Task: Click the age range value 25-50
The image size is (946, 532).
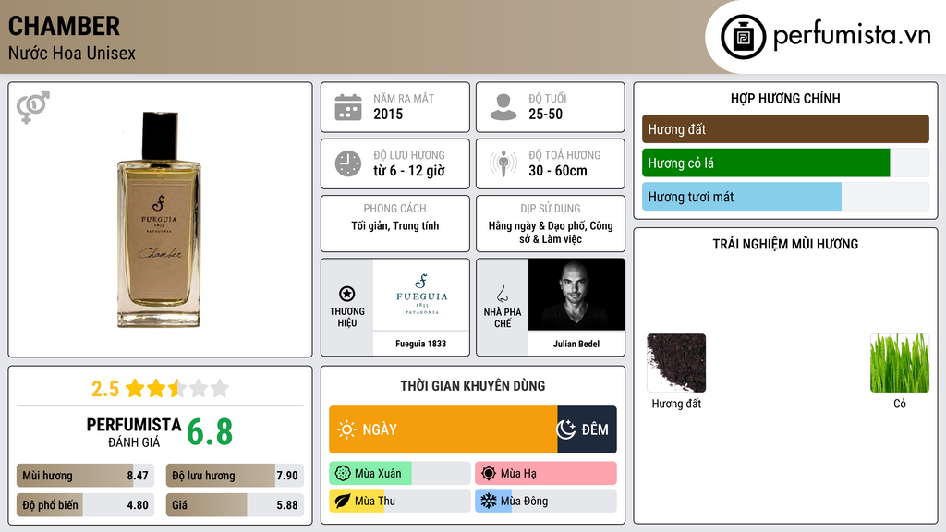Action: point(545,114)
